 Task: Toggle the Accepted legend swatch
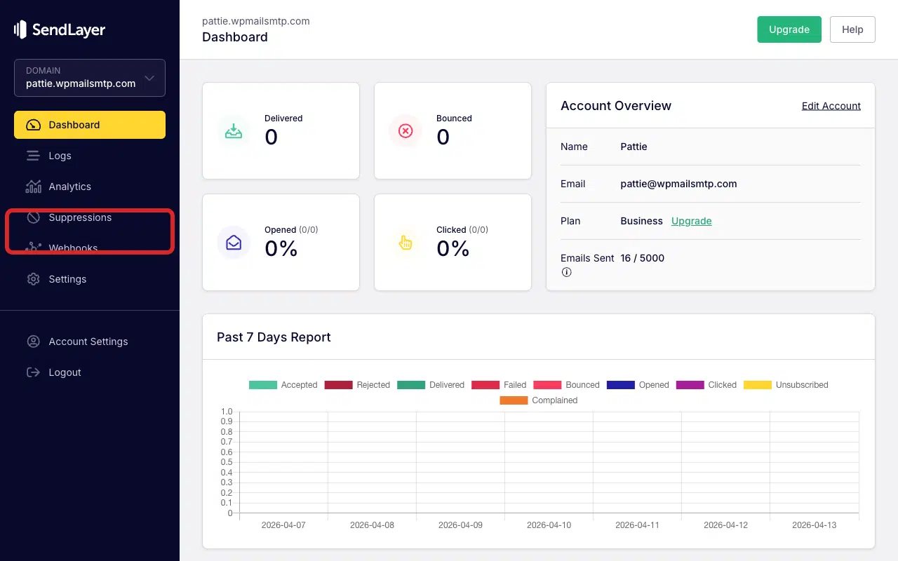[263, 385]
